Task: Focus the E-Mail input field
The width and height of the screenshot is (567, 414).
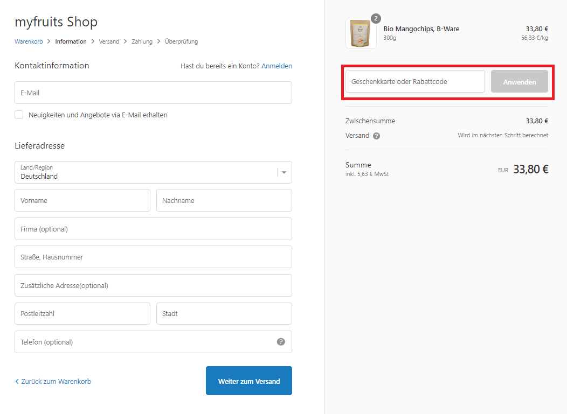Action: pos(153,93)
